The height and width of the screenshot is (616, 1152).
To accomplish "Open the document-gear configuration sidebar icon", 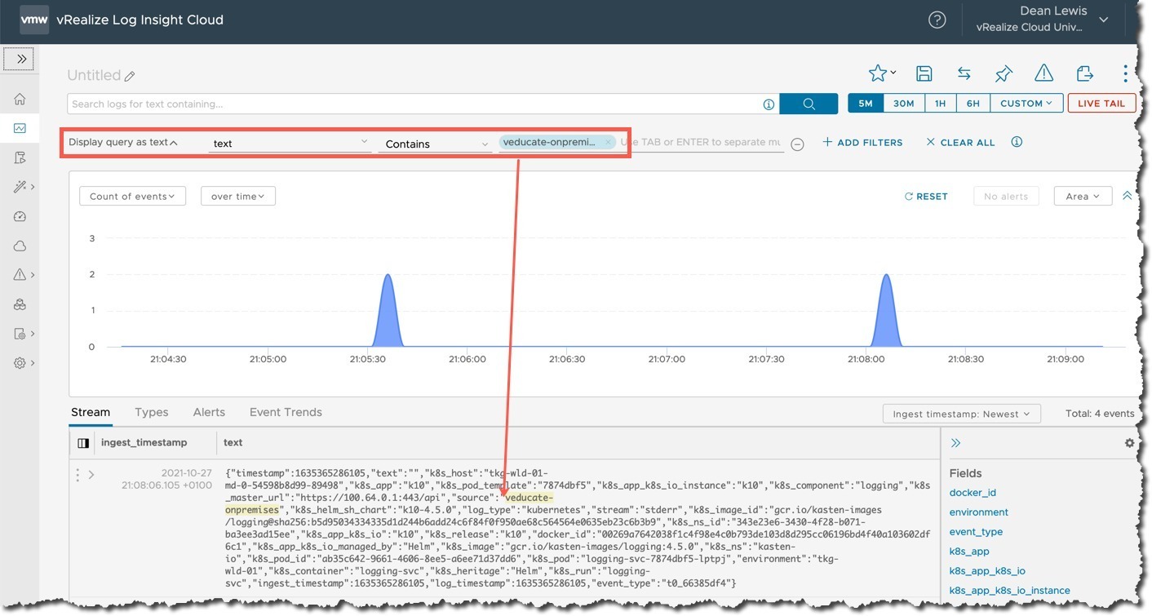I will (x=20, y=334).
